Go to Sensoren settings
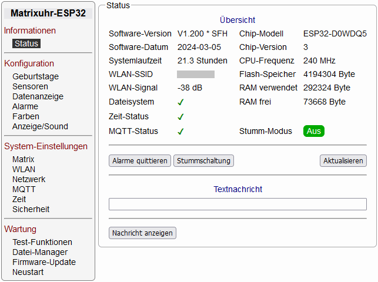Screen dimensions: 378x282 coord(30,86)
